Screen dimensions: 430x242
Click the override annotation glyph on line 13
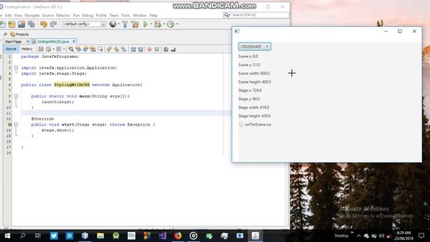(x=9, y=124)
